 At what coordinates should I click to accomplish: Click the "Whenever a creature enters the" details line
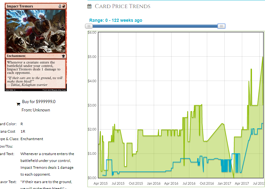coord(47,154)
